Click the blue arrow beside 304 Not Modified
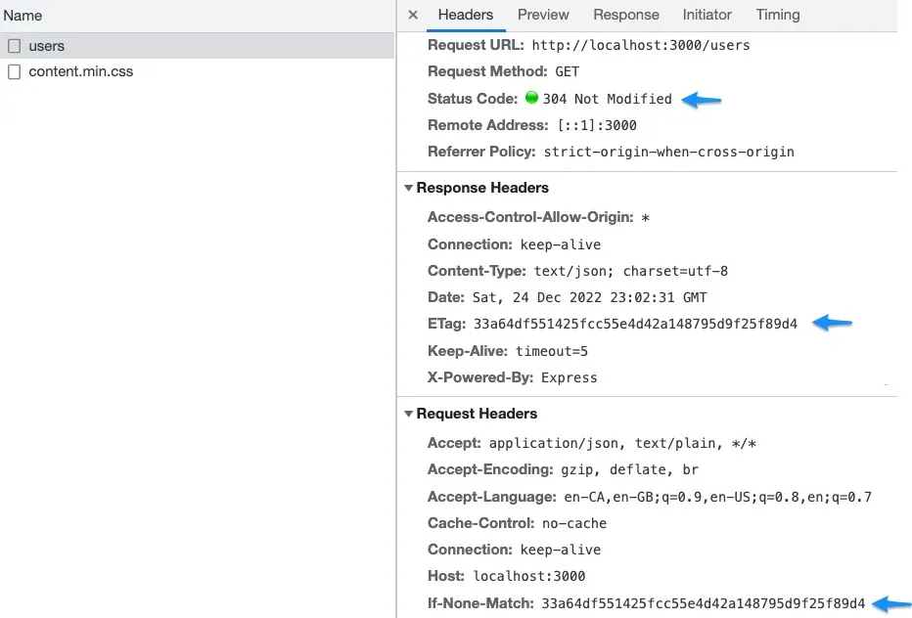 tap(702, 99)
